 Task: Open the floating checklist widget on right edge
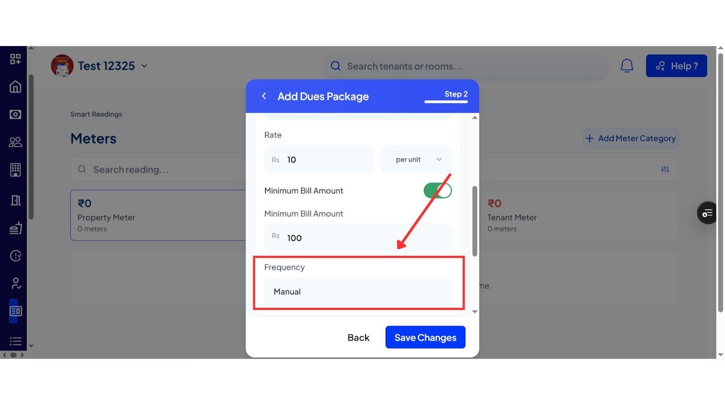[x=707, y=213]
